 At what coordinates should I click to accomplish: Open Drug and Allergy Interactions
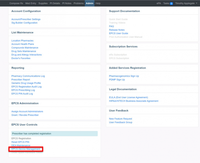27,55
